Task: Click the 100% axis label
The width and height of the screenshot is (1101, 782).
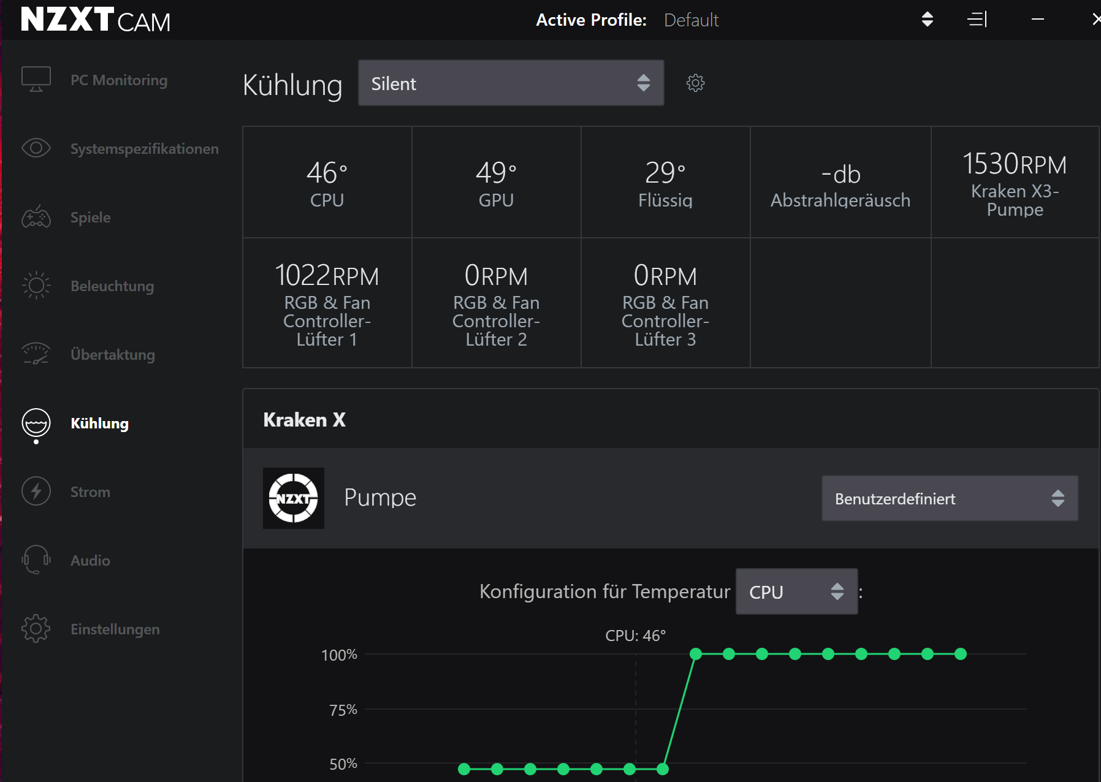Action: click(339, 655)
